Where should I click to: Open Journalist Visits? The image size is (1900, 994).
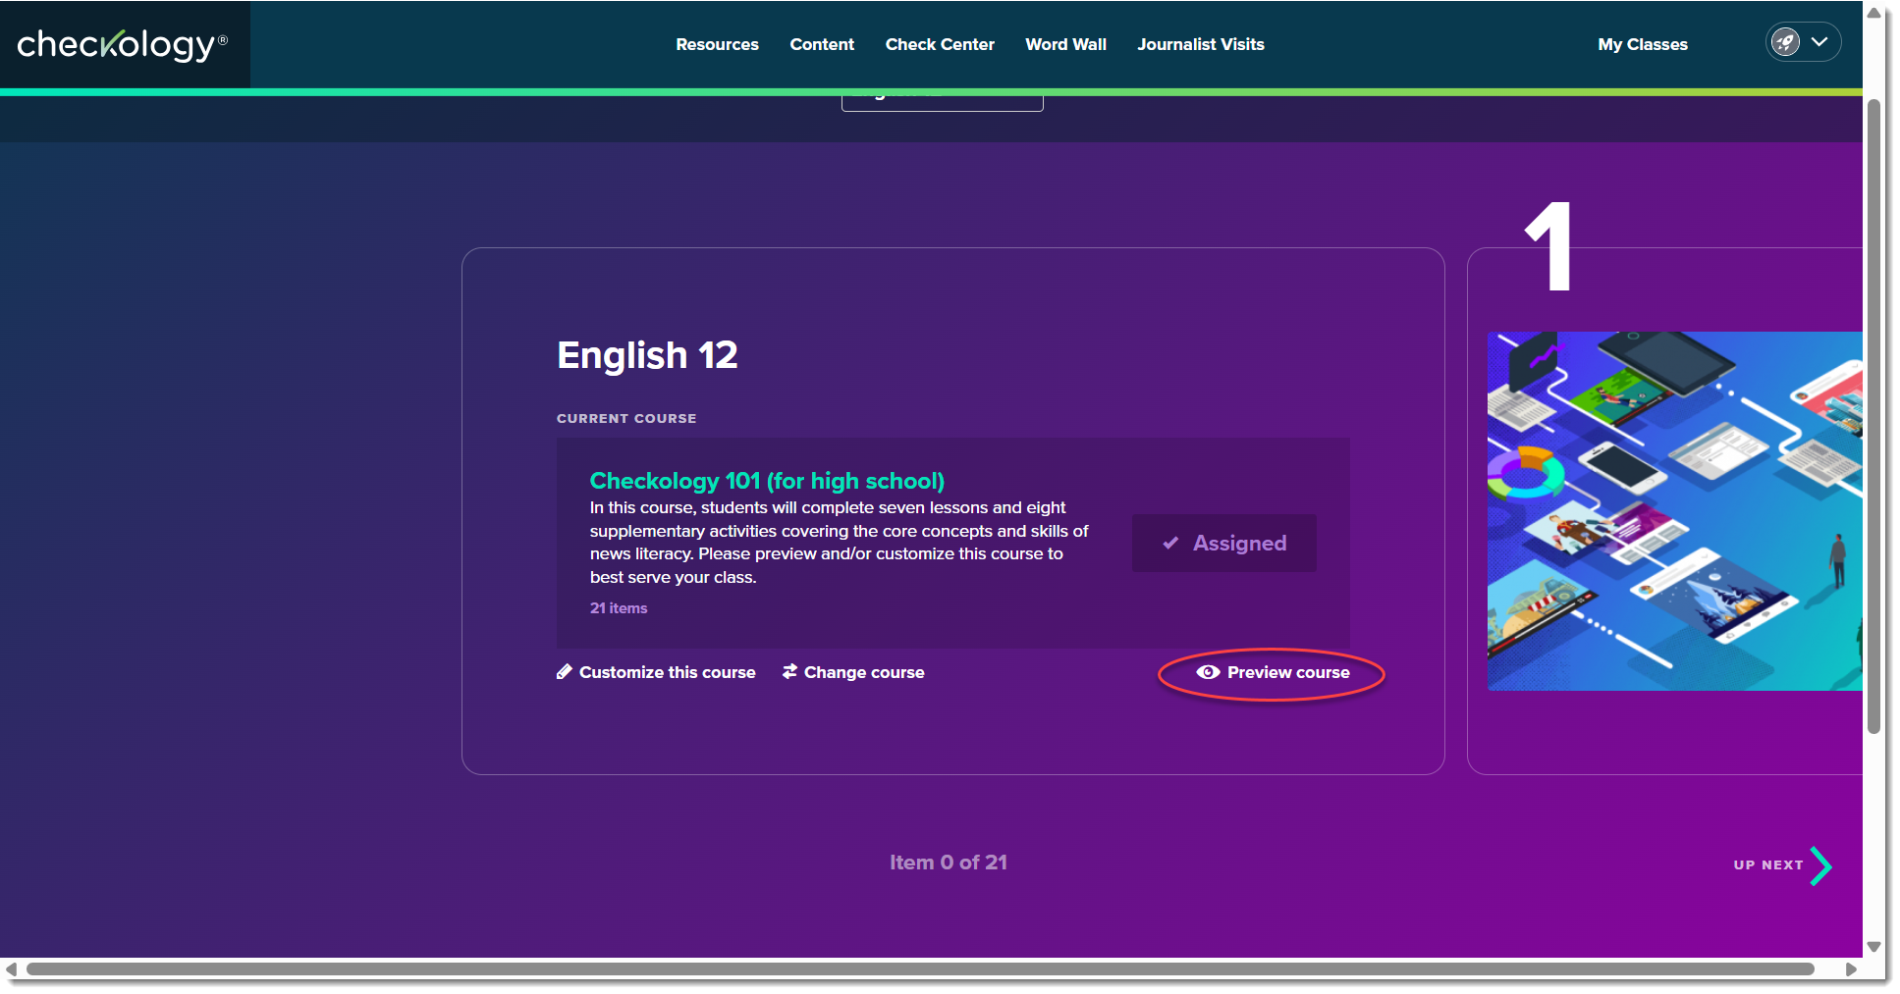tap(1201, 44)
